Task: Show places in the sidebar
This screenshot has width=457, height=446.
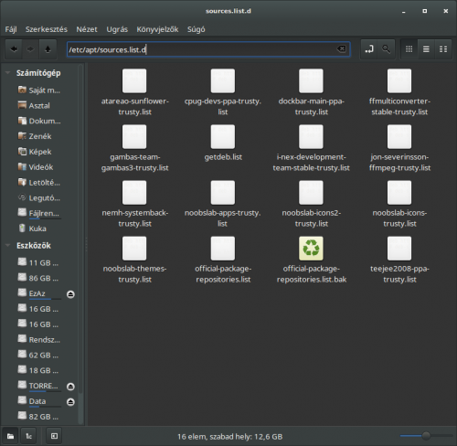Action: coord(10,436)
